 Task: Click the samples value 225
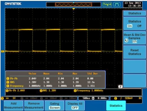tap(135, 41)
